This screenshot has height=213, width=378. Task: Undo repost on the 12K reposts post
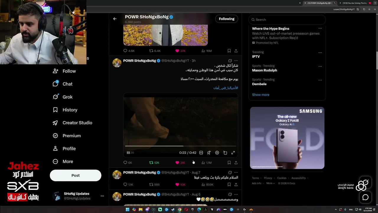point(154,163)
